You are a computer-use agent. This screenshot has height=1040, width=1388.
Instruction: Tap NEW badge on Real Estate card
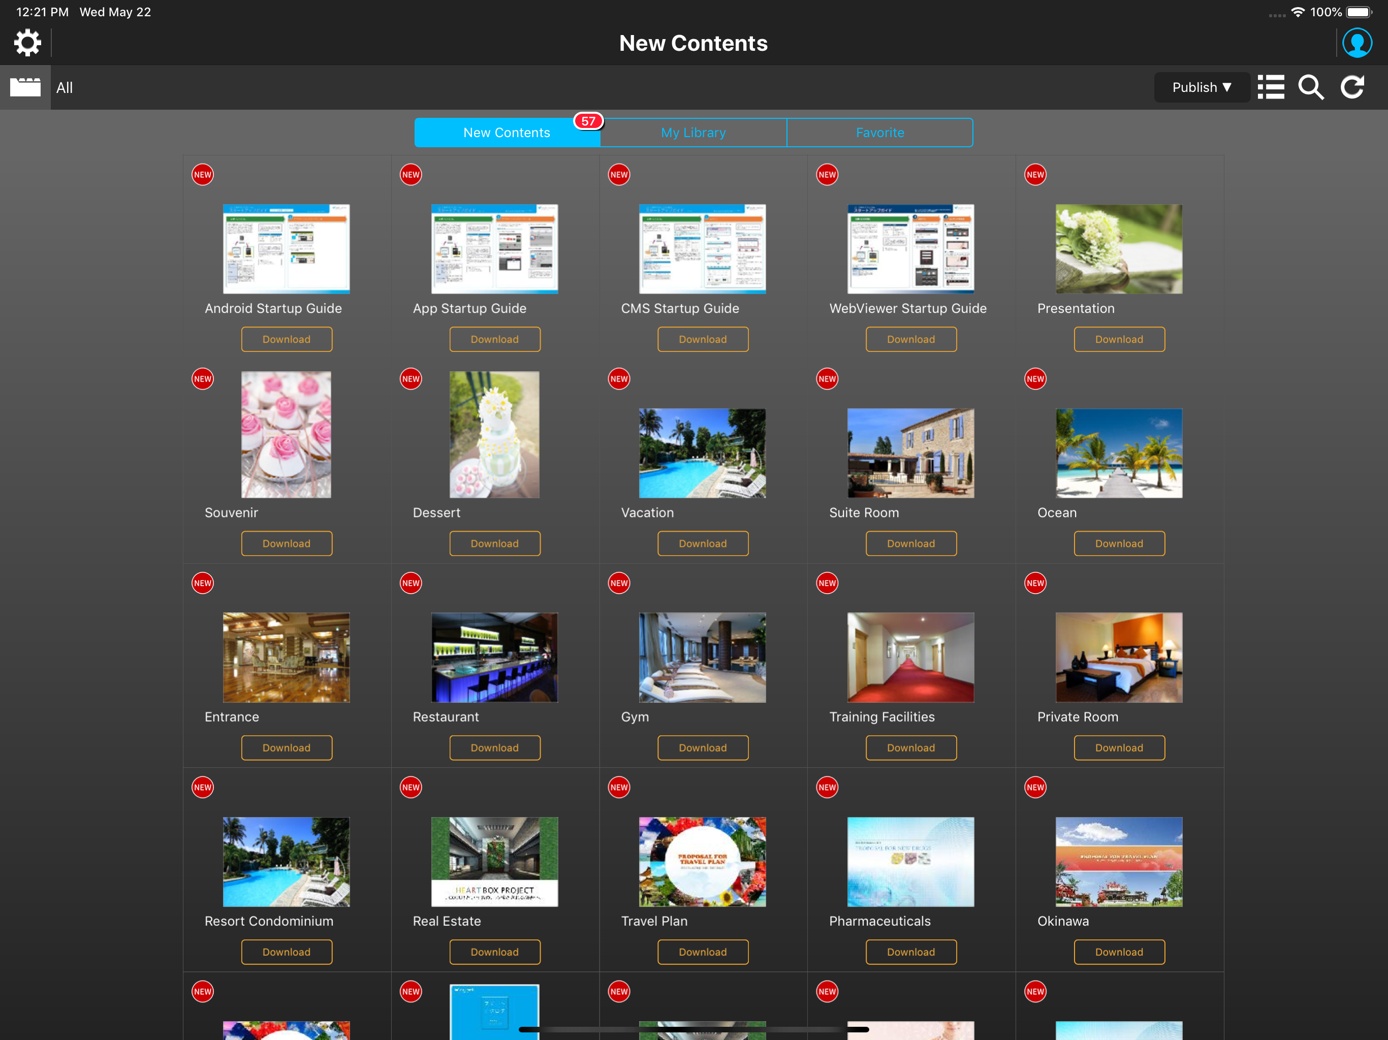click(411, 787)
